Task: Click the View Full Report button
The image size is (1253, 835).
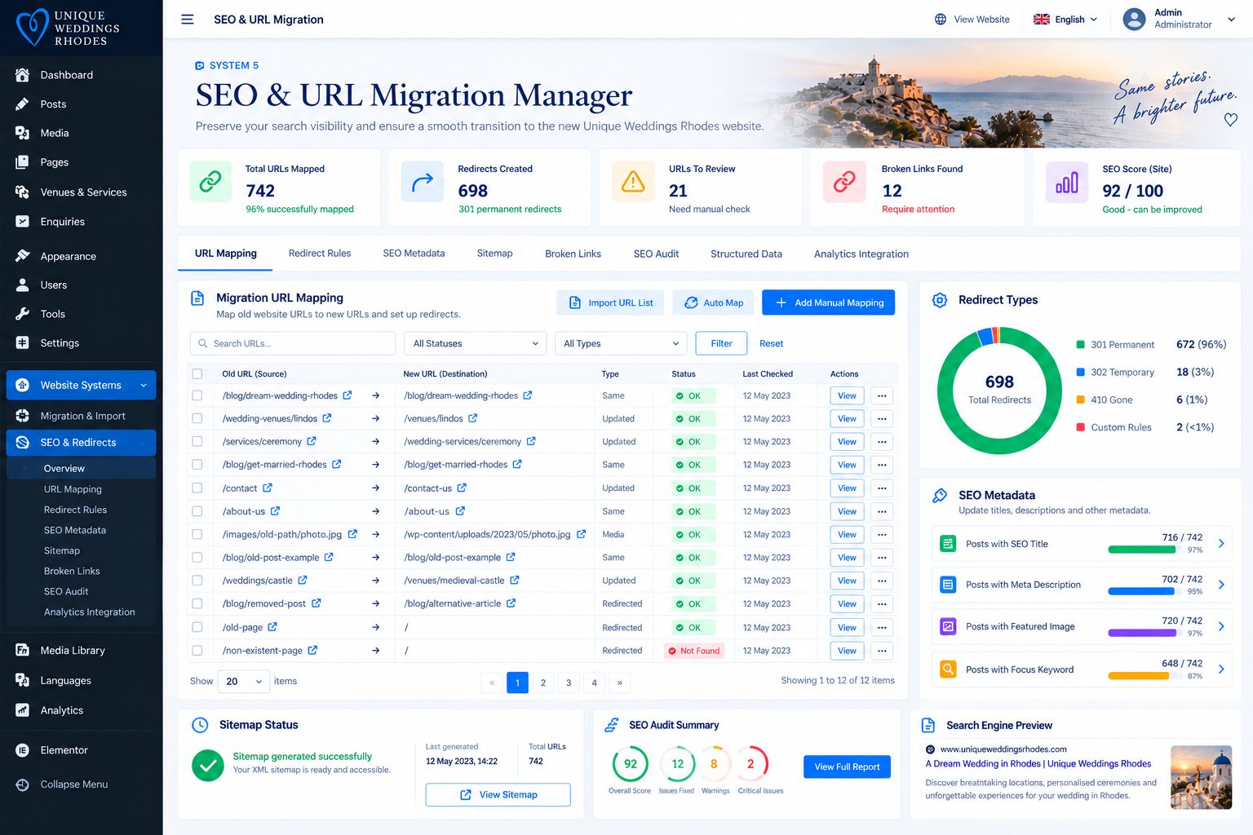Action: pyautogui.click(x=847, y=767)
